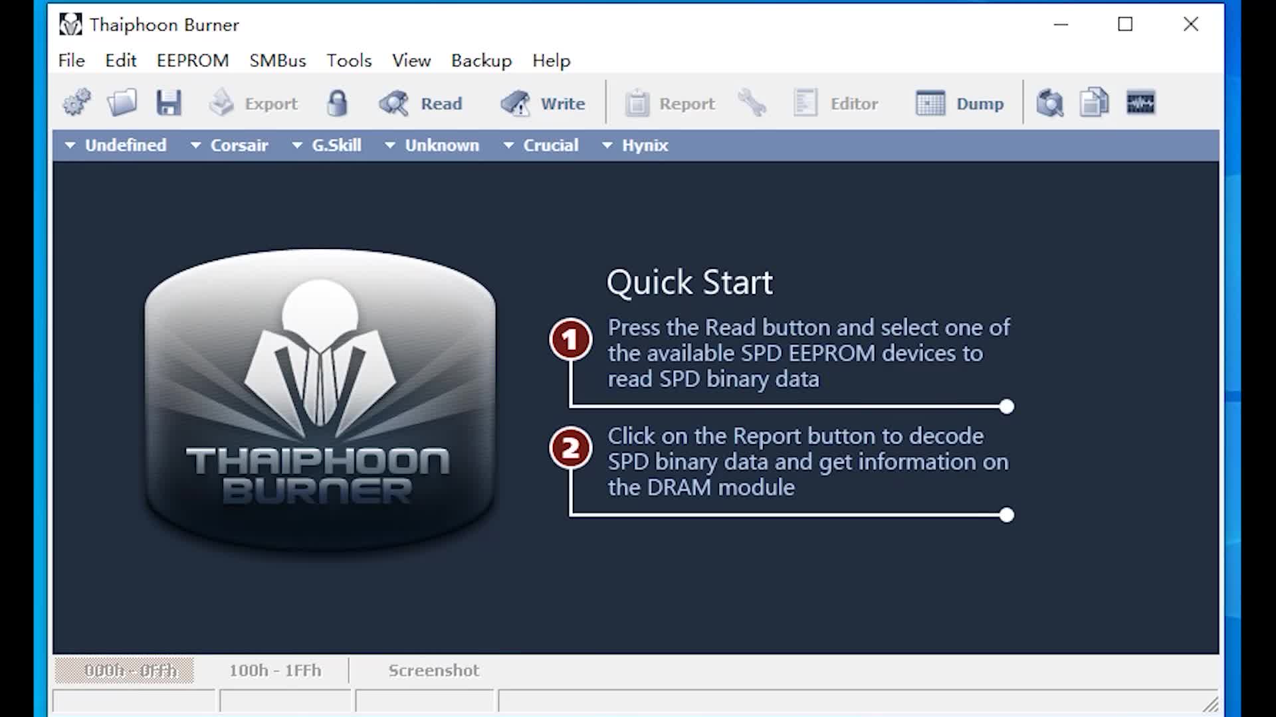This screenshot has width=1276, height=717.
Task: Open the Help menu
Action: coord(552,60)
